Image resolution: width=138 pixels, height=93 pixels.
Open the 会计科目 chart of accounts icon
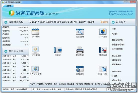35,32
